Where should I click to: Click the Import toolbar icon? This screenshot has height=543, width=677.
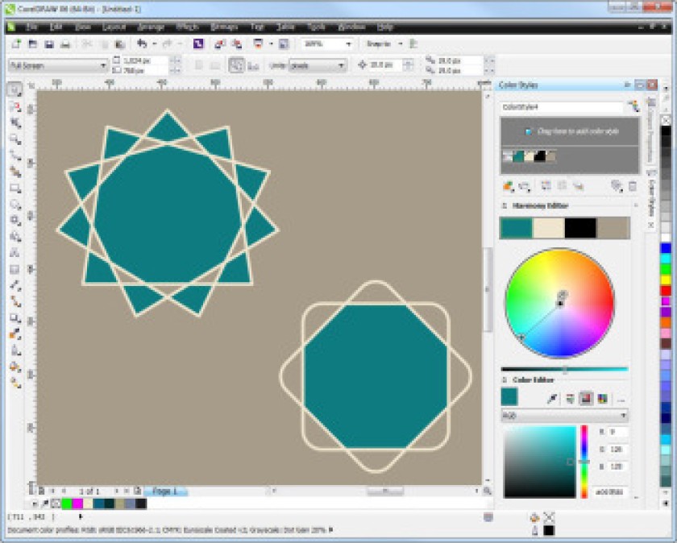(x=220, y=44)
